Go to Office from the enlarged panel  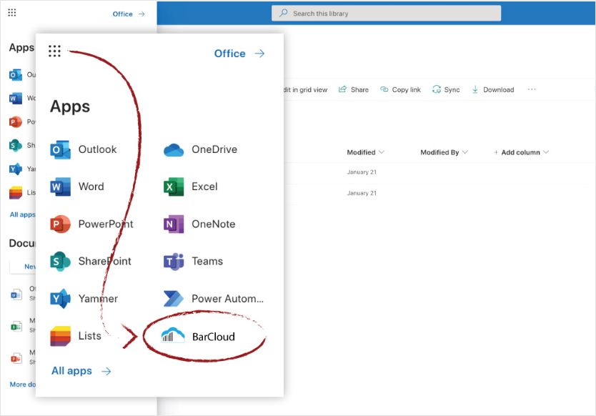click(239, 54)
